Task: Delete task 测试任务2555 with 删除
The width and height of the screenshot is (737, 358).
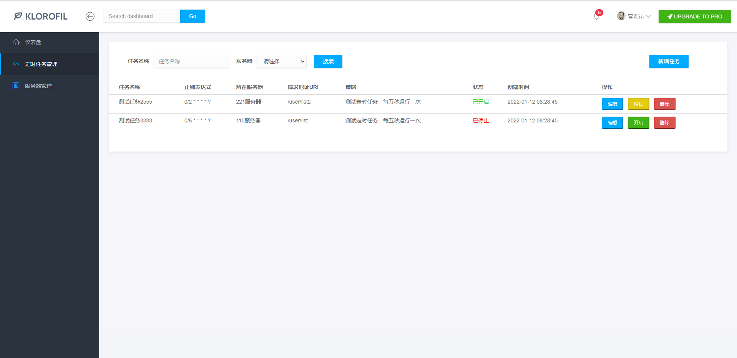Action: [664, 104]
